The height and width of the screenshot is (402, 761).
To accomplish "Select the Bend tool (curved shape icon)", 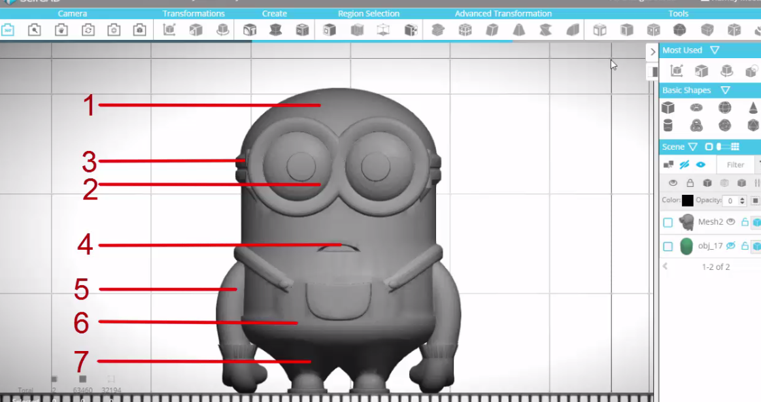I will pyautogui.click(x=573, y=30).
